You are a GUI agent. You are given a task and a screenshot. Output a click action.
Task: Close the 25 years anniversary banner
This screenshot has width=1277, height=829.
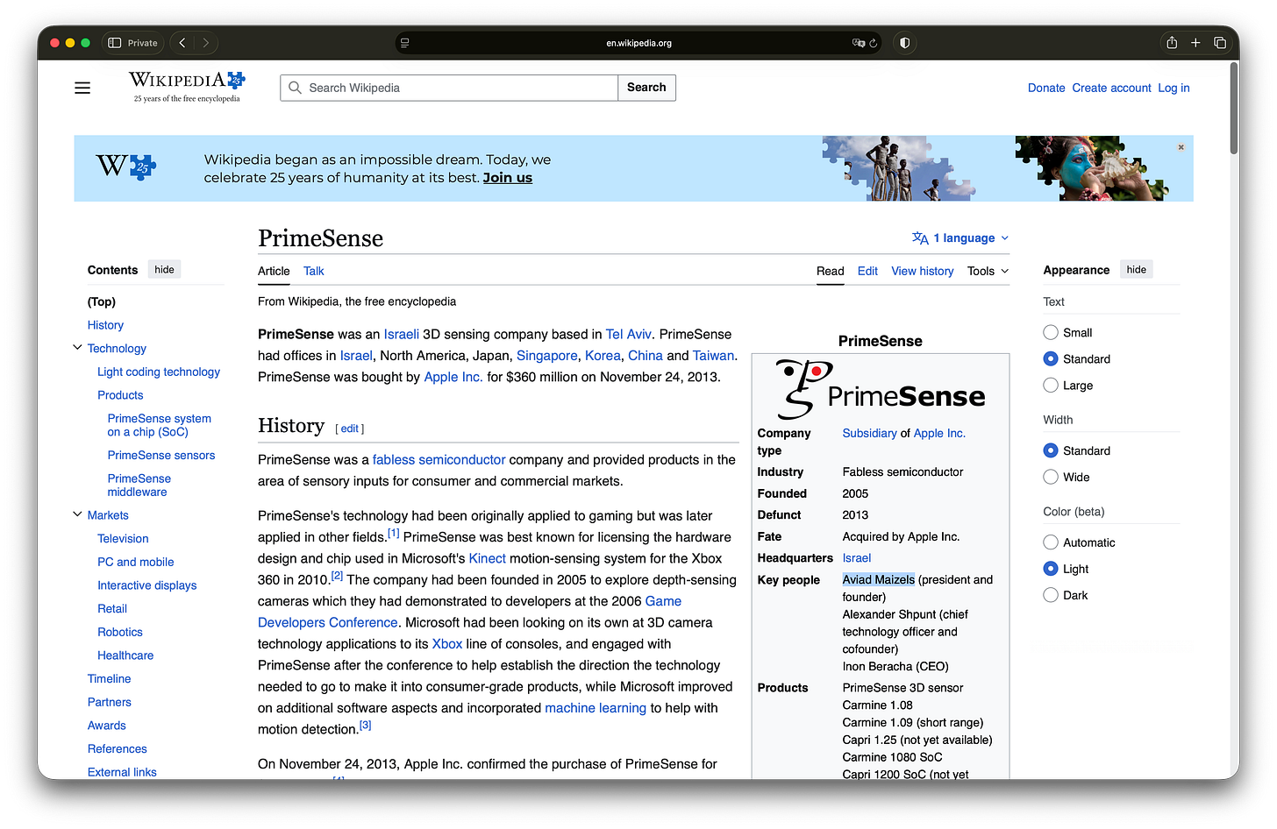(1181, 147)
